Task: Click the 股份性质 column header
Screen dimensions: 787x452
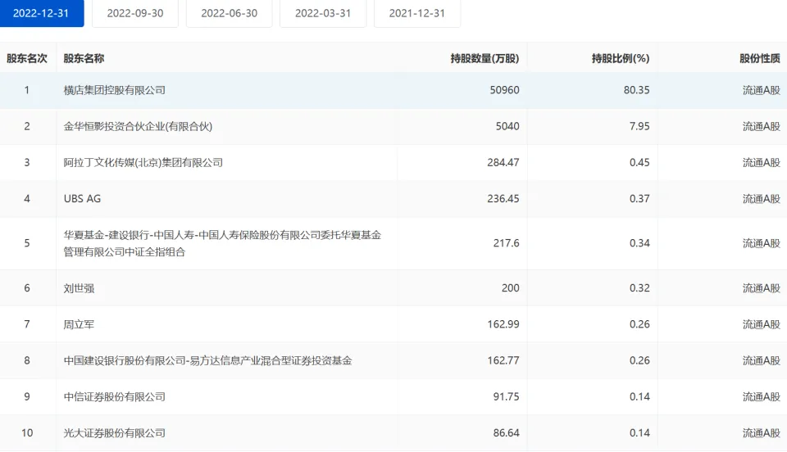Action: click(x=759, y=59)
